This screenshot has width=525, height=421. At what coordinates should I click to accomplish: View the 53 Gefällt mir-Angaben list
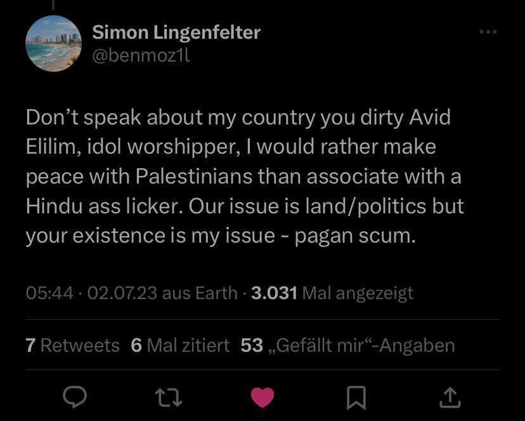(347, 345)
